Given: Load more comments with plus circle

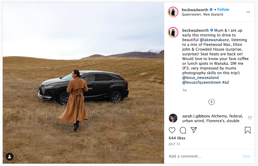Looking at the screenshot, I should click(211, 102).
